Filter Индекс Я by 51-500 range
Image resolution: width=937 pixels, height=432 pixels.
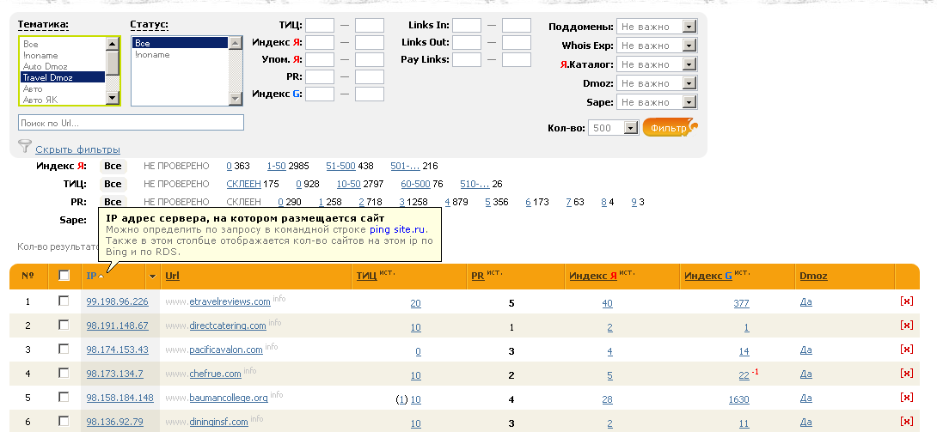(340, 166)
